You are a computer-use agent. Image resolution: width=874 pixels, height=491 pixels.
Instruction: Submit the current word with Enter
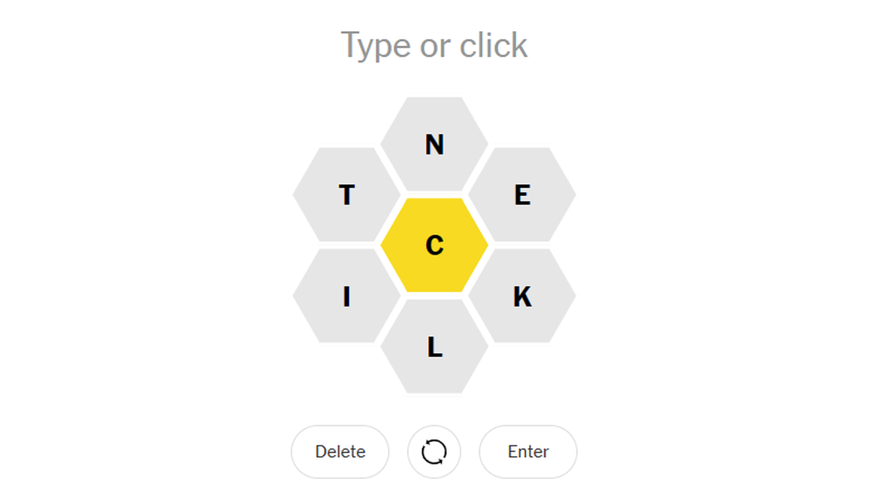coord(528,451)
